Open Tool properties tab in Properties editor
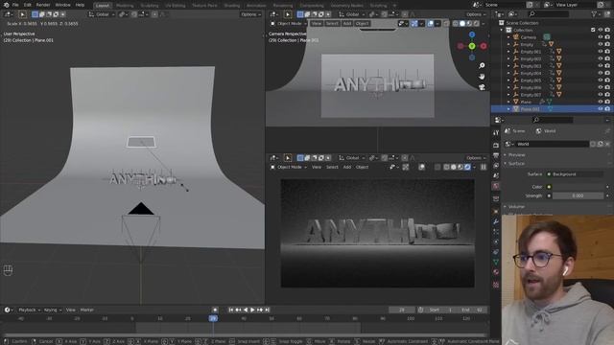 point(496,133)
